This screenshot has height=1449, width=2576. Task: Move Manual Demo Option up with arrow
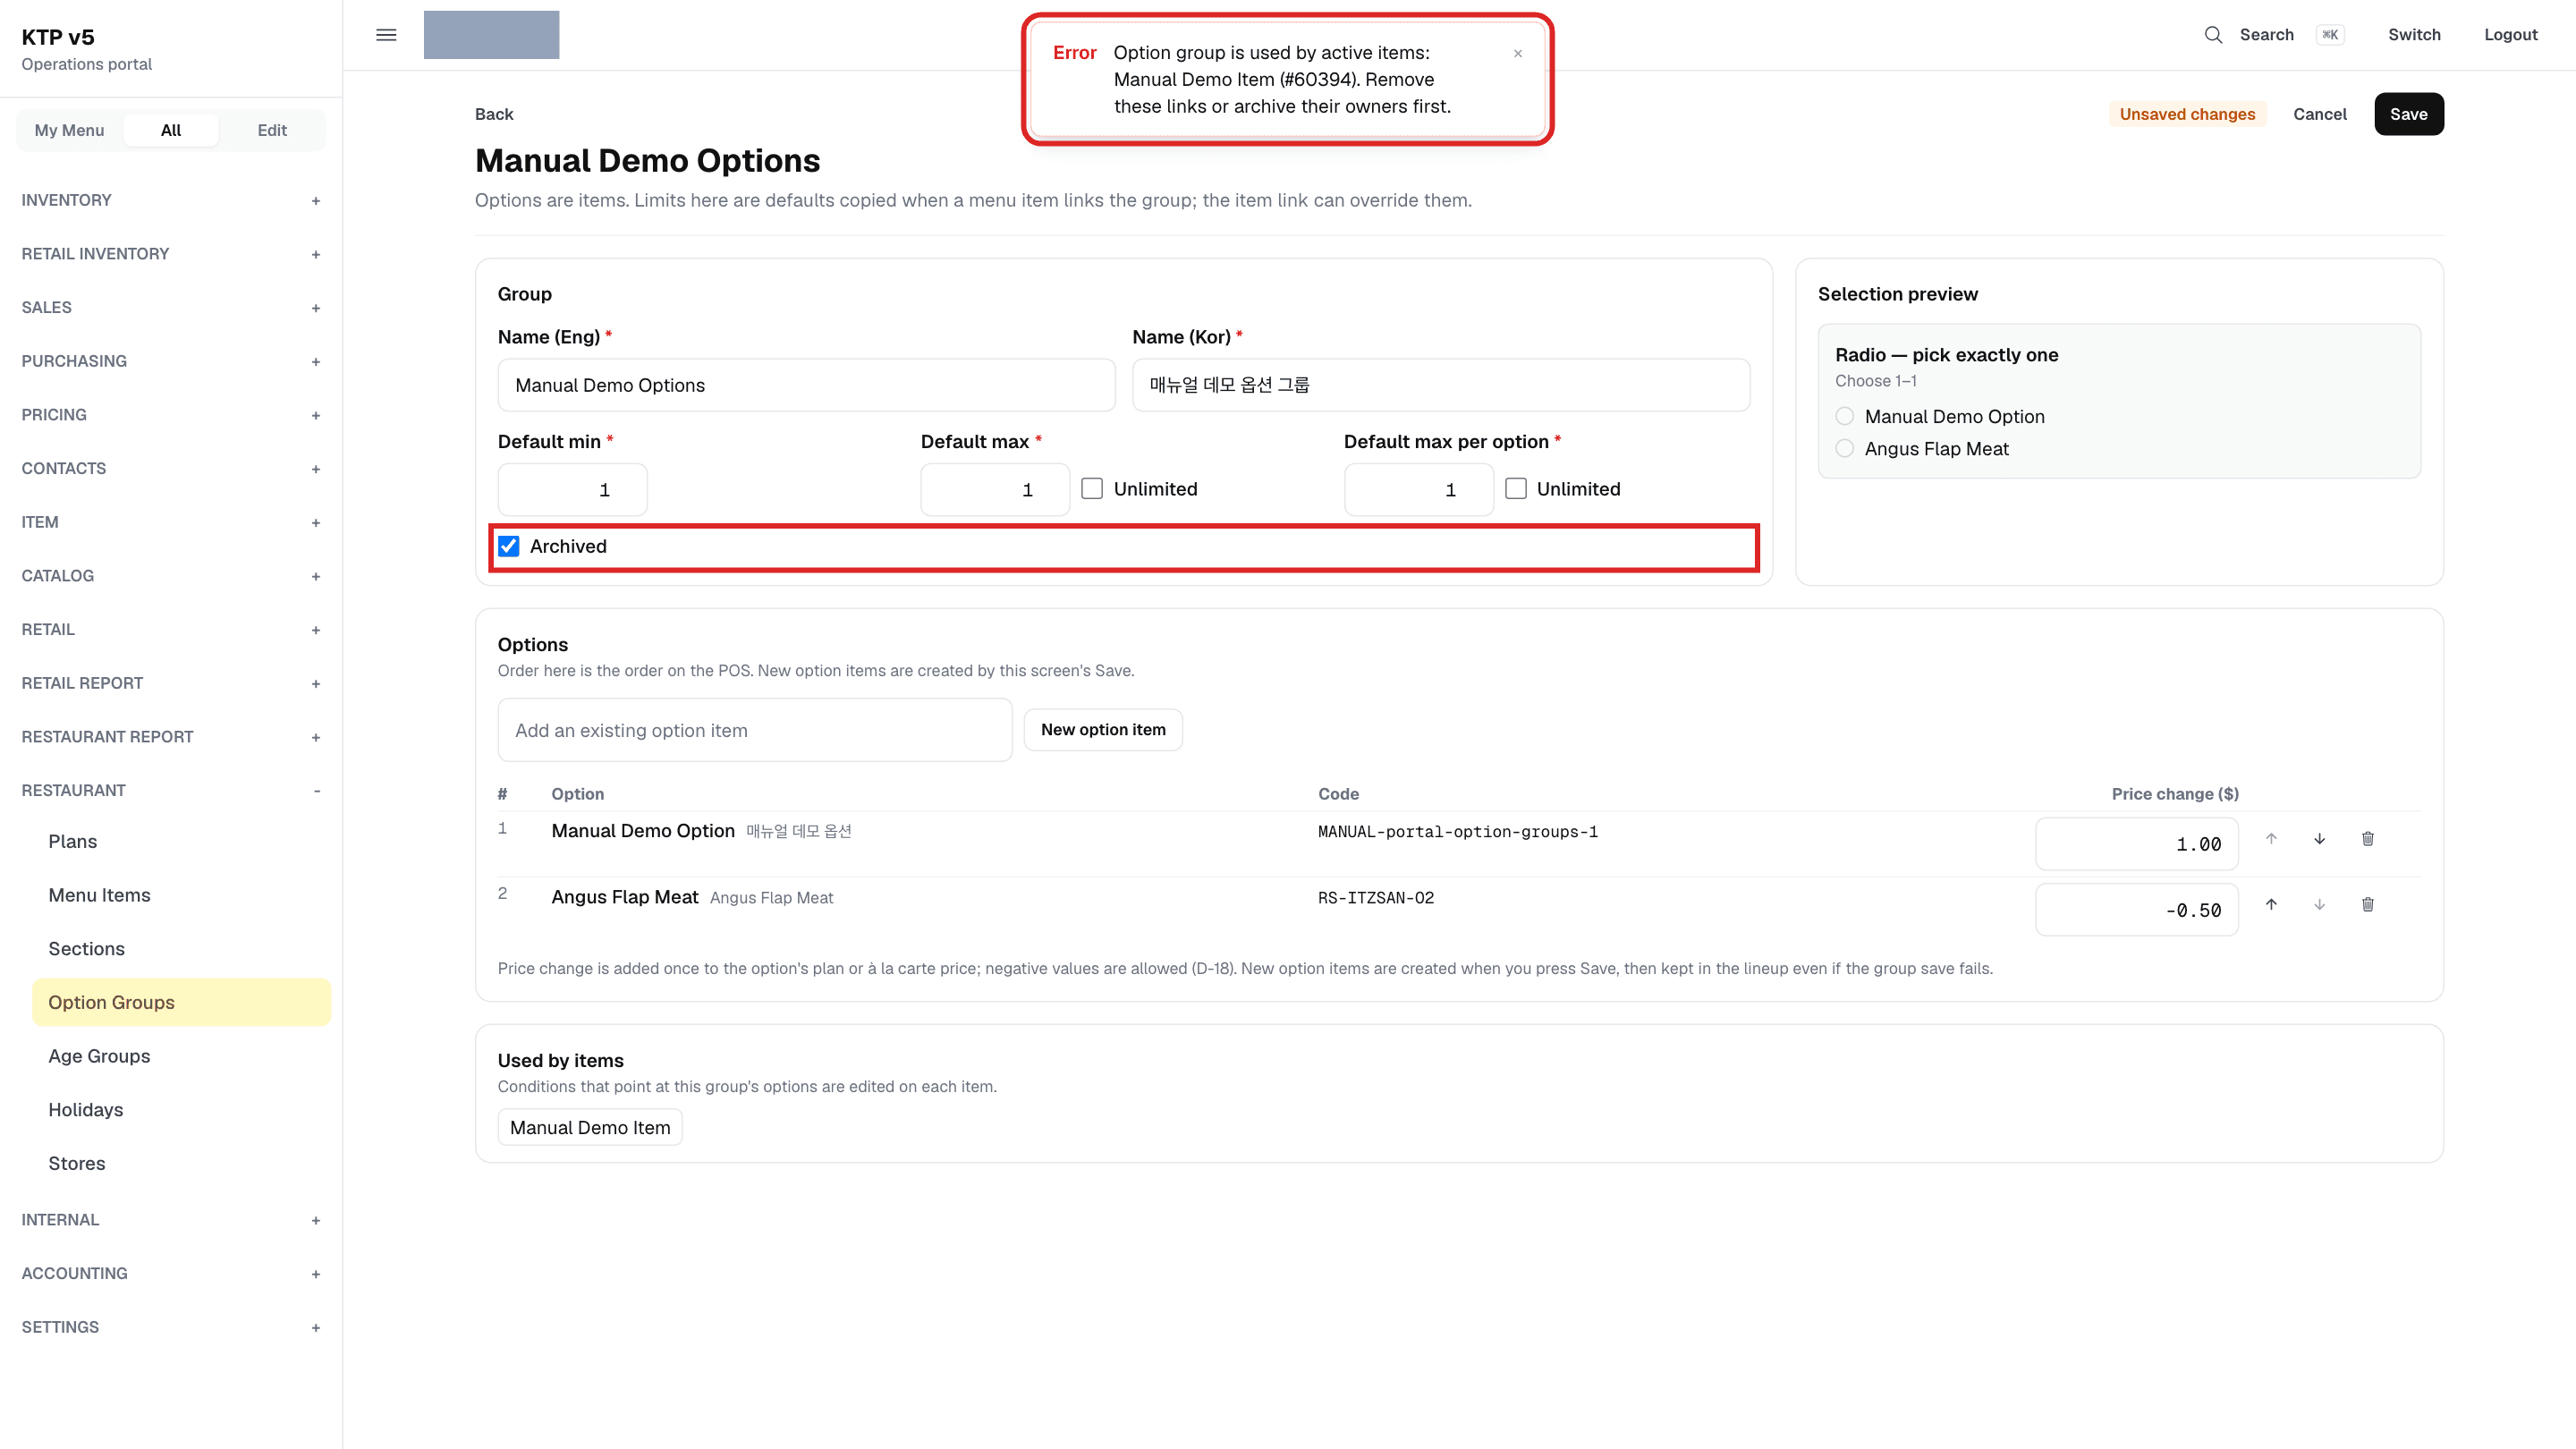click(x=2271, y=839)
